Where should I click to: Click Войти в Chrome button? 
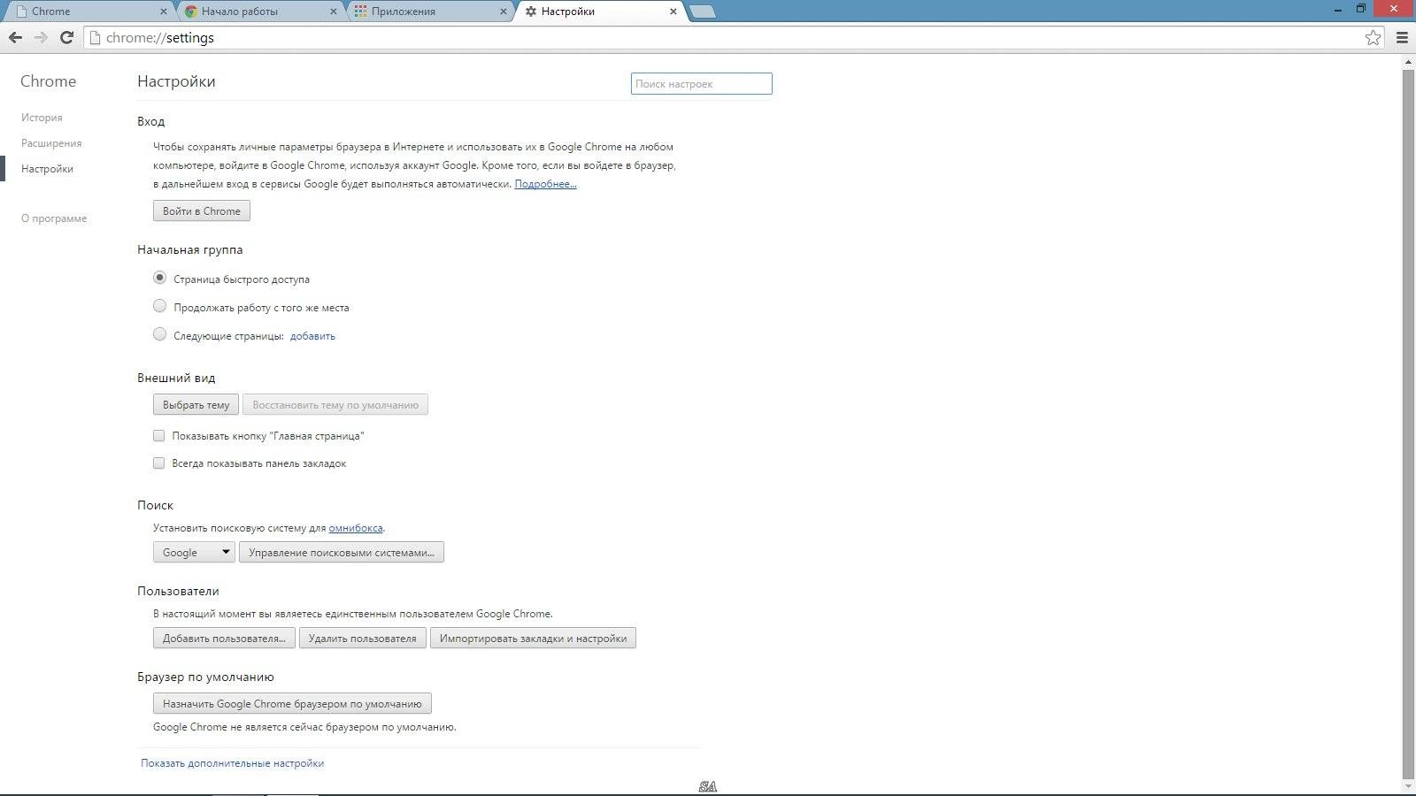pyautogui.click(x=202, y=210)
